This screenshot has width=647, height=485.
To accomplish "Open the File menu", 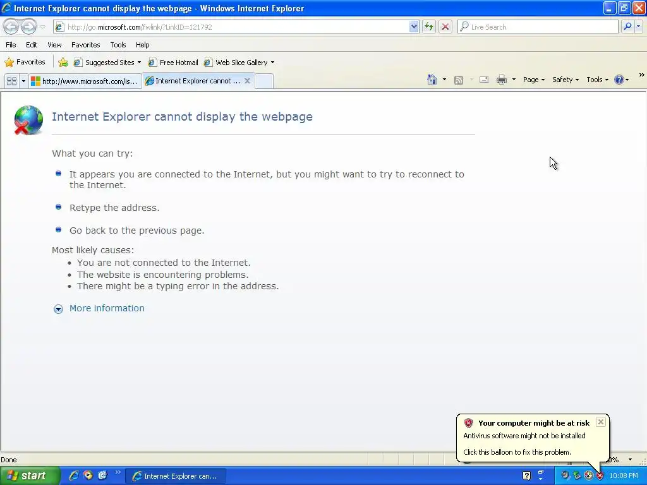I will [x=11, y=45].
